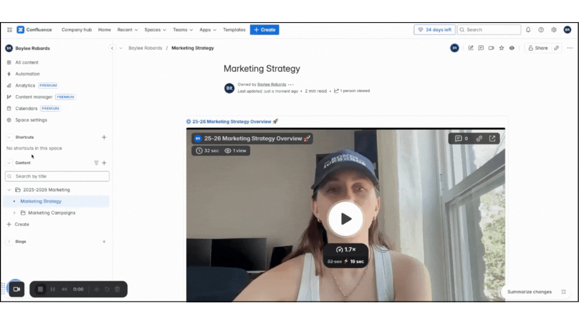Switch to the Templates menu item
The image size is (579, 325).
point(234,30)
